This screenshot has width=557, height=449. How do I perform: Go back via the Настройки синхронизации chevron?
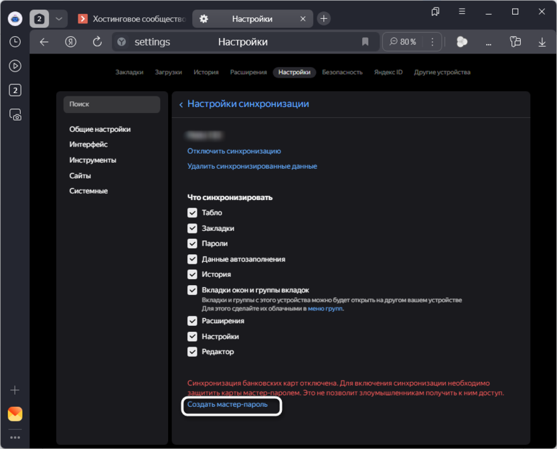pos(181,104)
